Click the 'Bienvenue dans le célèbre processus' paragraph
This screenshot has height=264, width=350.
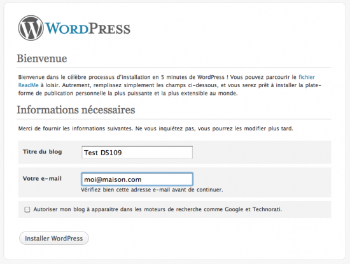(x=170, y=85)
